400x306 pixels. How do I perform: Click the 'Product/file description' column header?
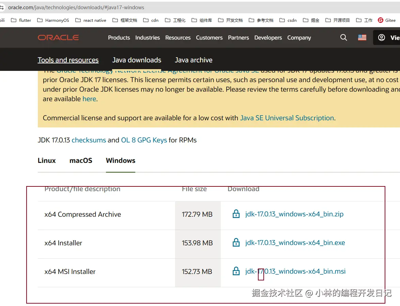tap(82, 189)
